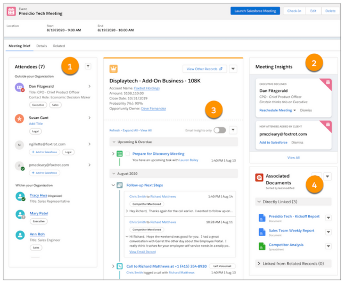Click the Presidio Tech - Kickoff Report document icon
This screenshot has width=345, height=283.
click(262, 218)
